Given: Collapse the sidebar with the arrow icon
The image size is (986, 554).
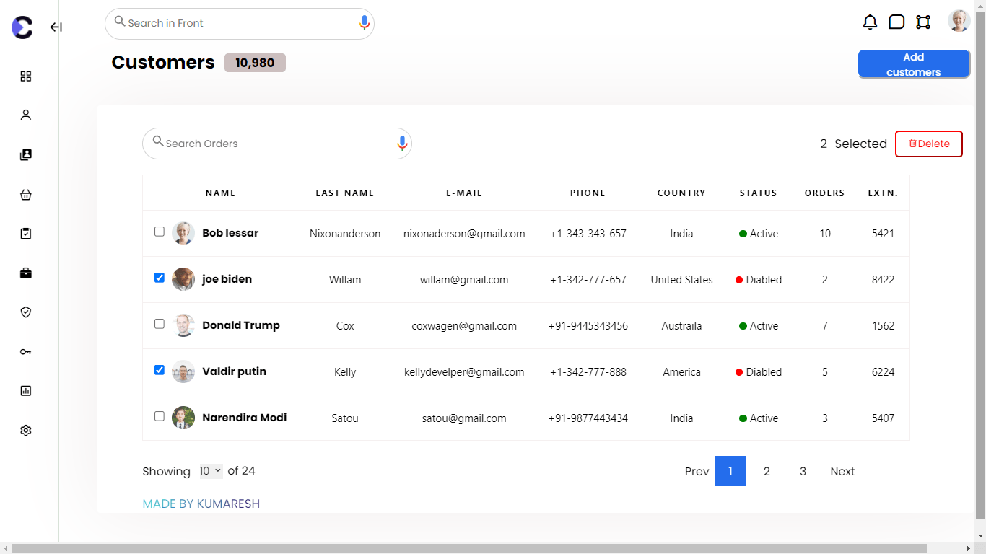Looking at the screenshot, I should click(56, 27).
